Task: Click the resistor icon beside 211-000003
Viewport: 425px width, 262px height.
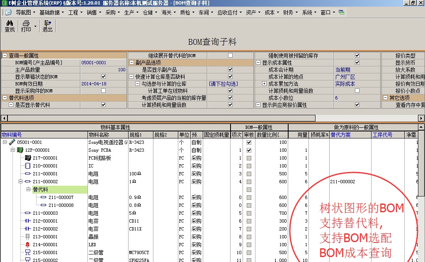Action: (x=27, y=213)
